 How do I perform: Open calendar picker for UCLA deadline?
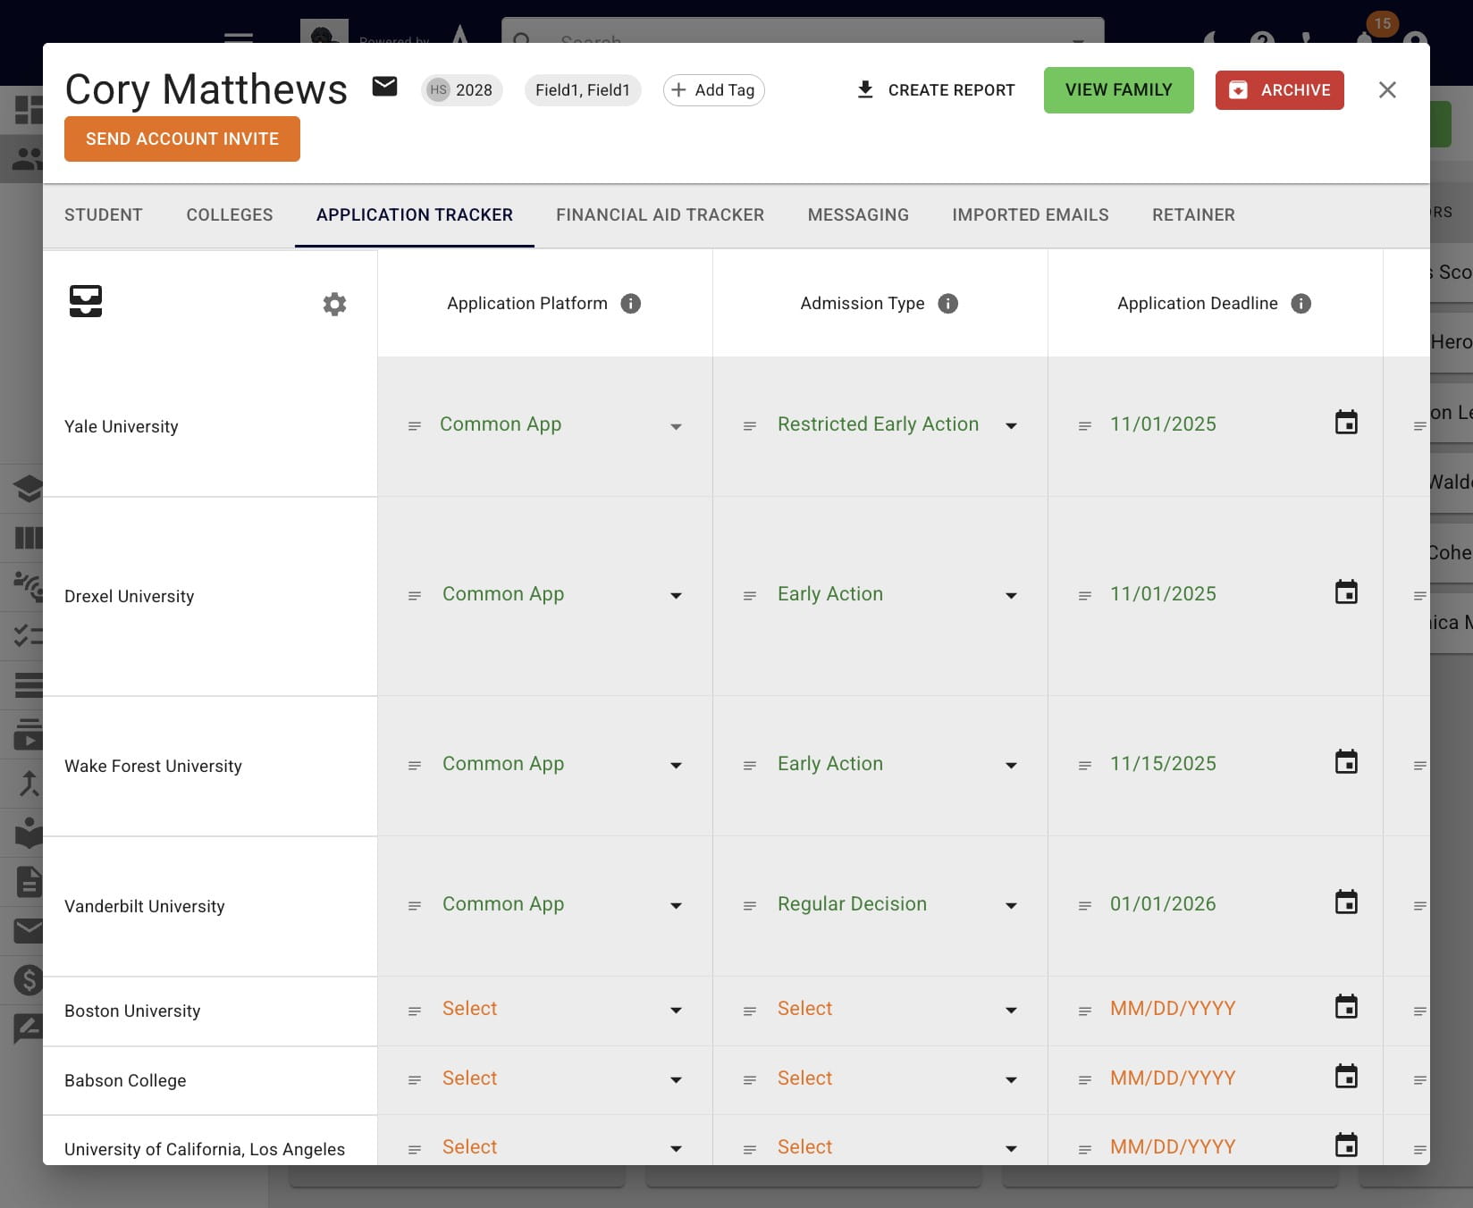(1346, 1145)
